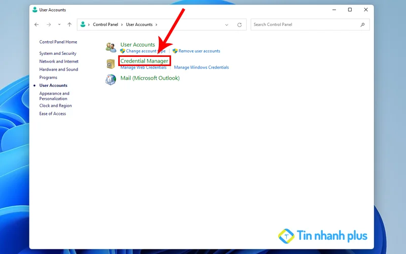Click Manage Windows Credentials link
Screen dimensions: 406x254
coord(201,68)
